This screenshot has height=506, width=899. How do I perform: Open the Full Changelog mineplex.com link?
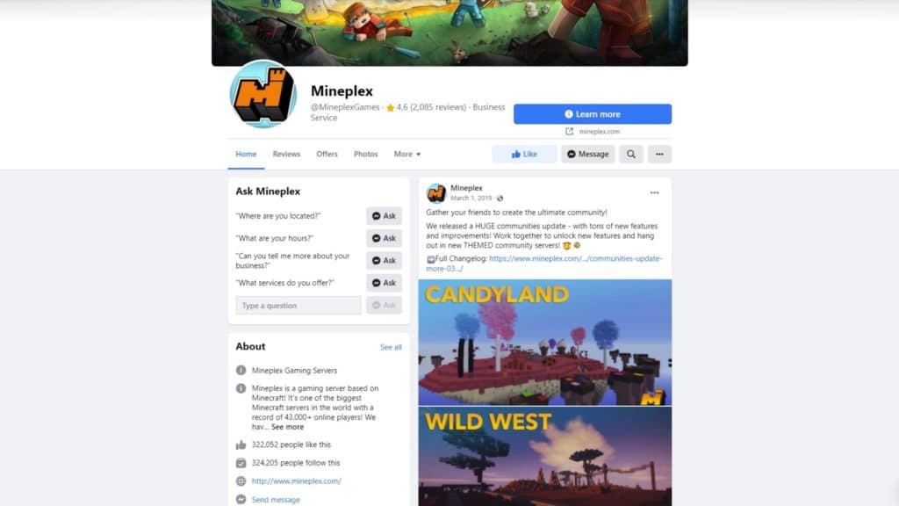(x=544, y=264)
